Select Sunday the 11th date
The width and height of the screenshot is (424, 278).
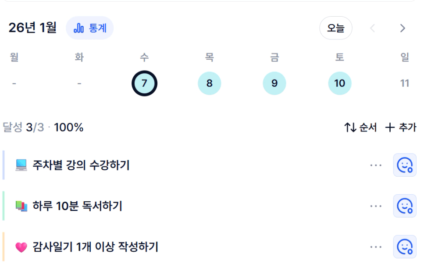point(404,83)
